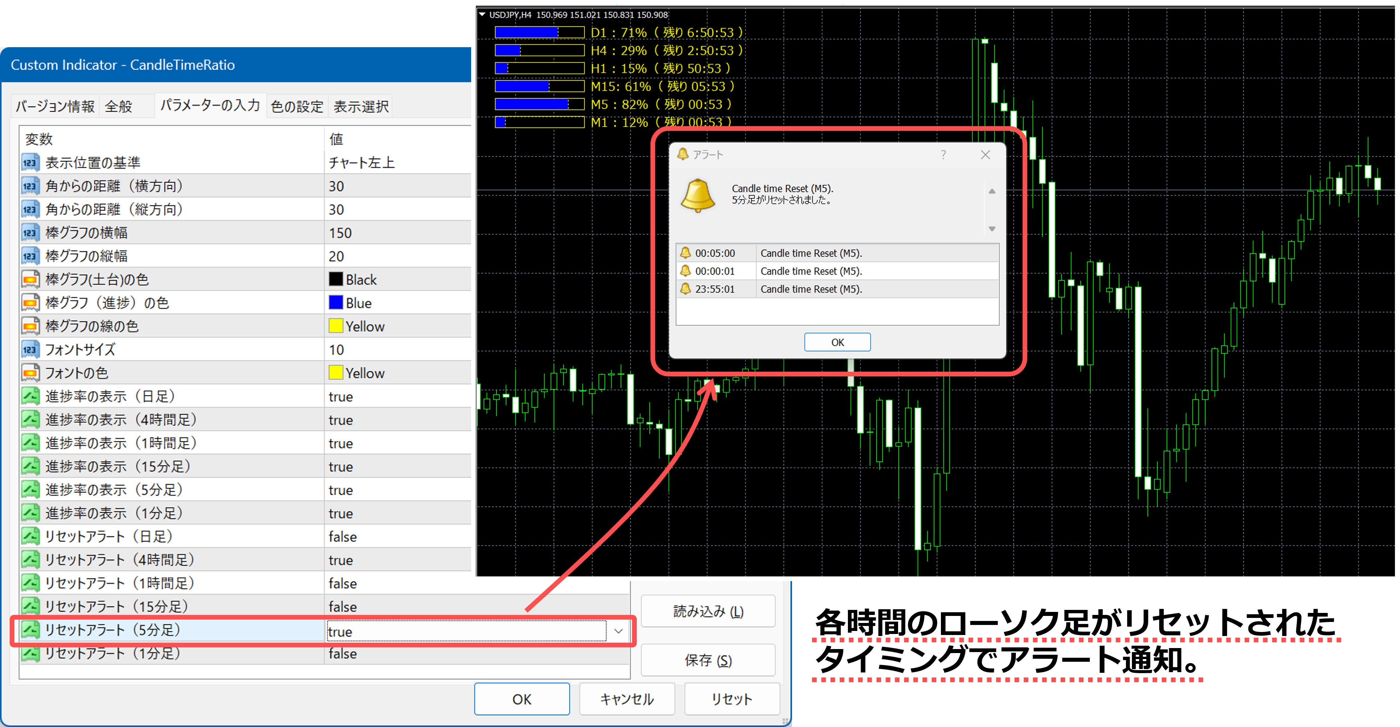This screenshot has height=727, width=1400.
Task: Click the 棒グラフの横幅 value field 150
Action: 340,233
